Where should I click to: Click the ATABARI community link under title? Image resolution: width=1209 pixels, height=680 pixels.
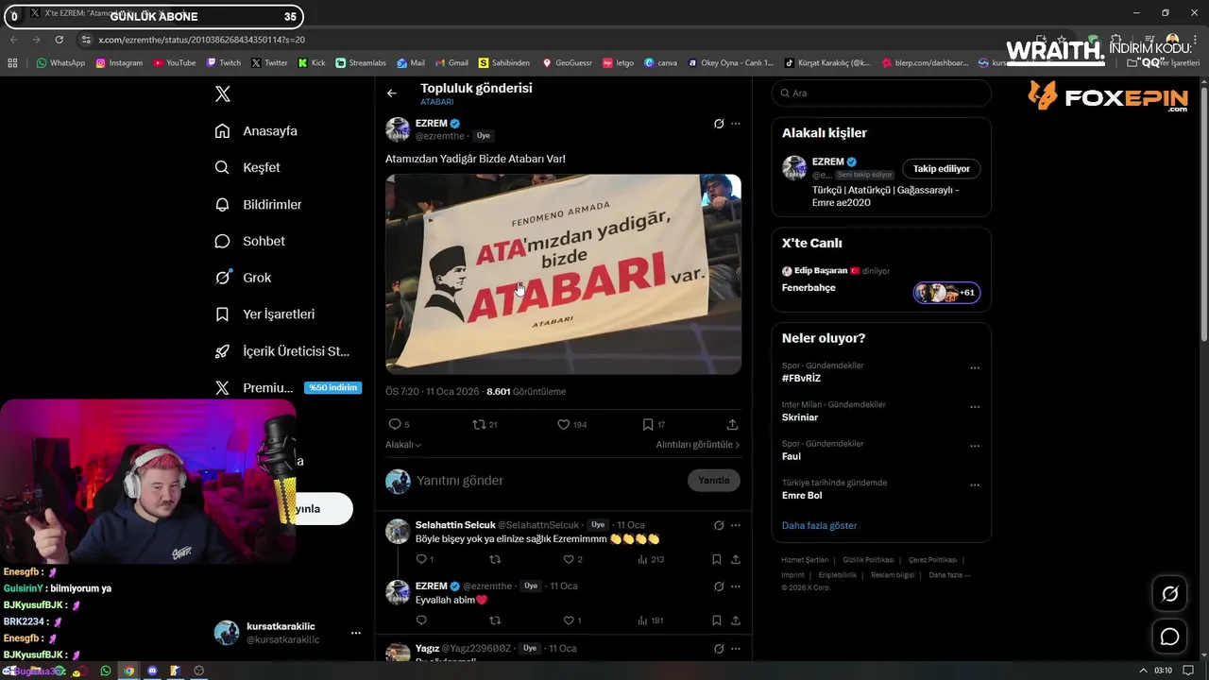437,102
